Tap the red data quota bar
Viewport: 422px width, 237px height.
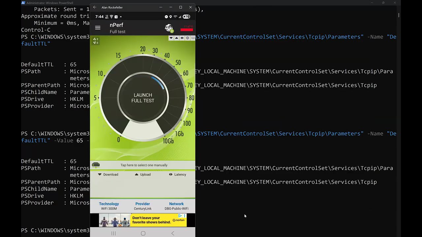pyautogui.click(x=187, y=30)
